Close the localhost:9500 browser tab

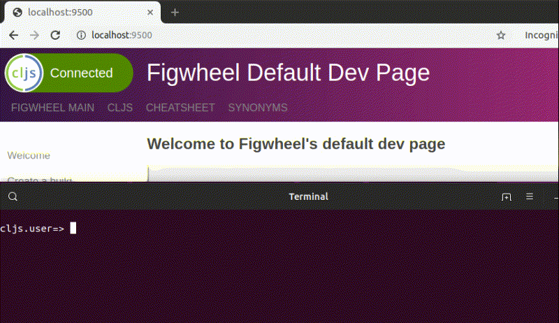150,13
